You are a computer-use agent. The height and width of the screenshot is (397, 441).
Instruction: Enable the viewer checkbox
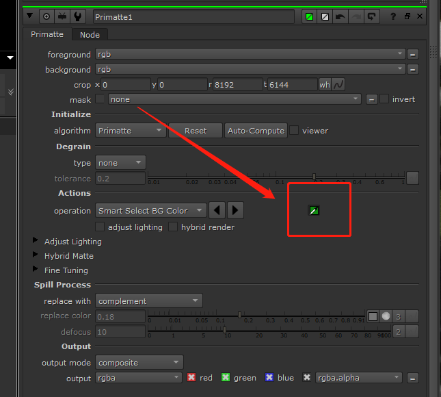(x=294, y=130)
